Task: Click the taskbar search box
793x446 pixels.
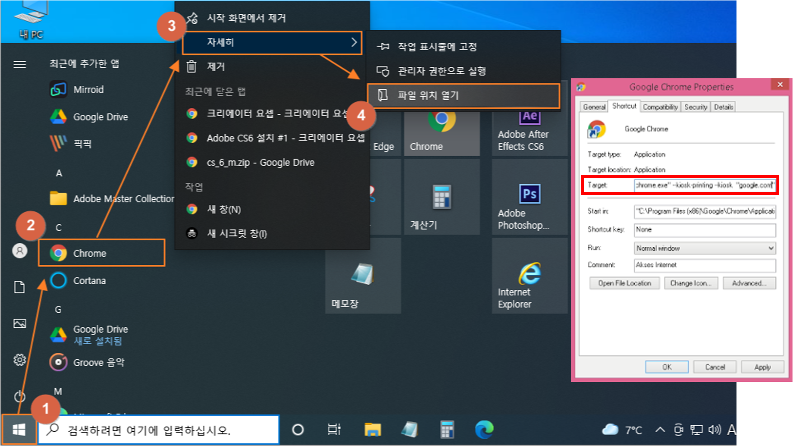Action: coord(159,430)
